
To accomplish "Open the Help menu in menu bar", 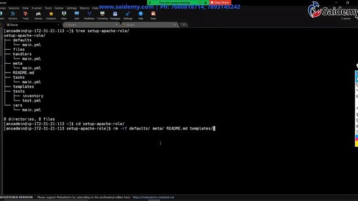I will tap(95, 8).
